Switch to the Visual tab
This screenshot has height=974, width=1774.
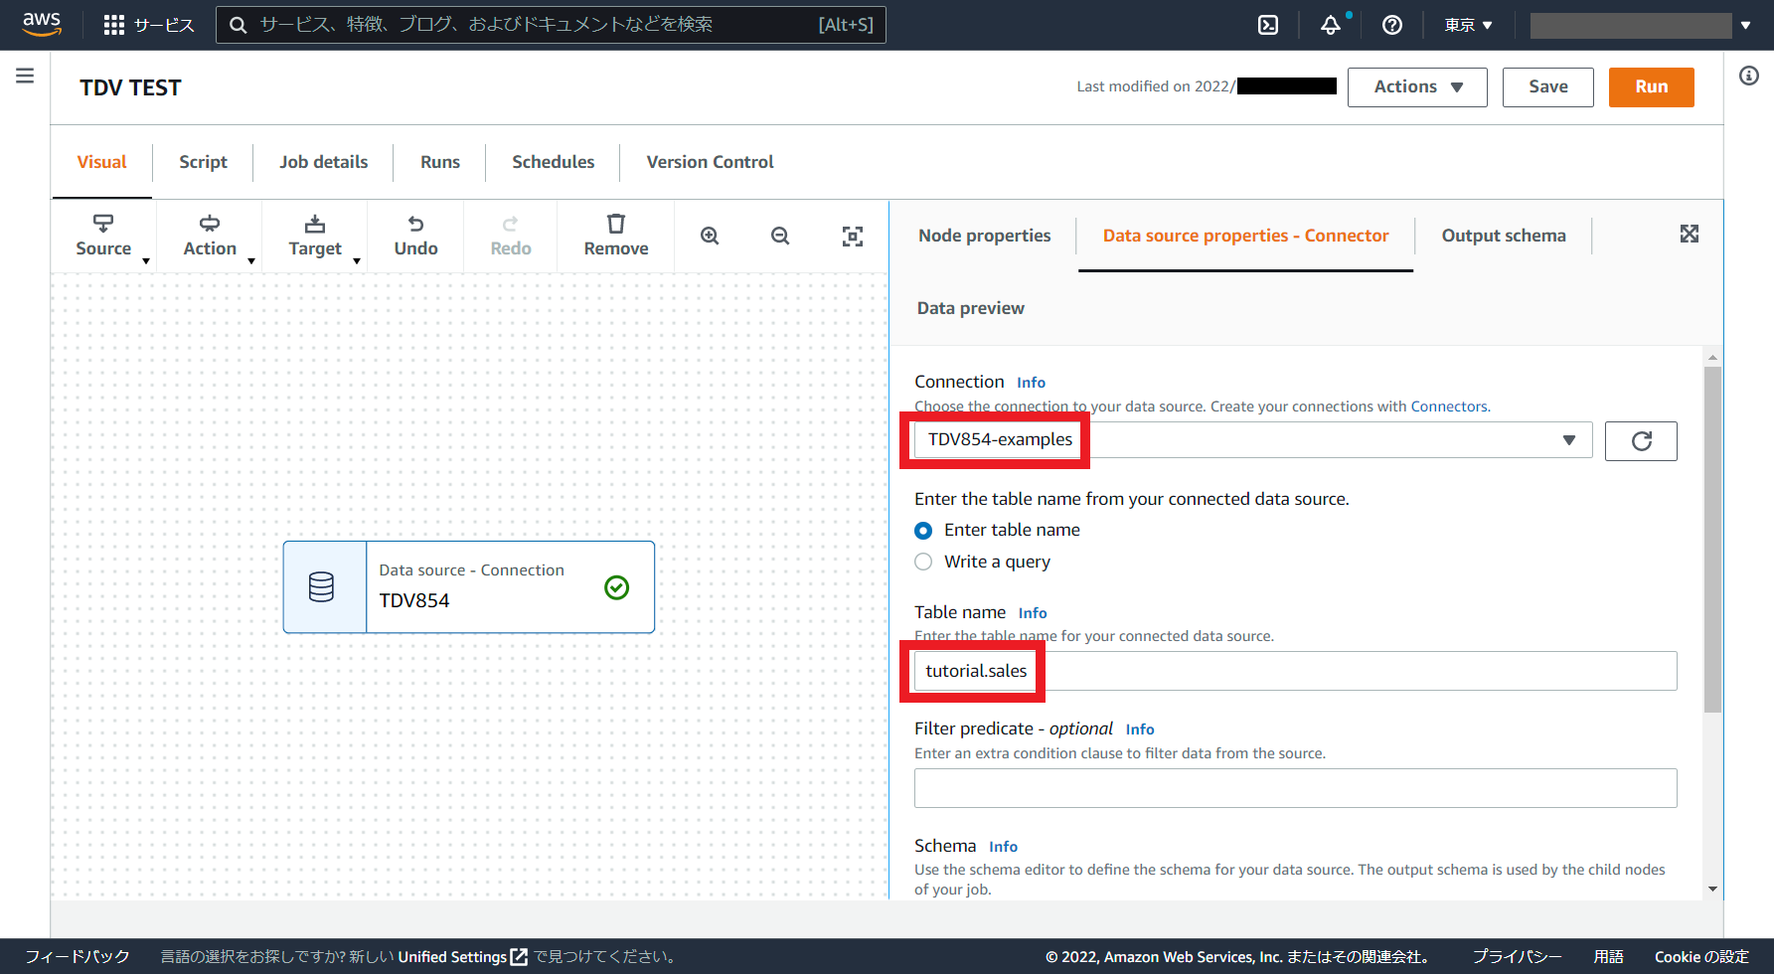[101, 162]
